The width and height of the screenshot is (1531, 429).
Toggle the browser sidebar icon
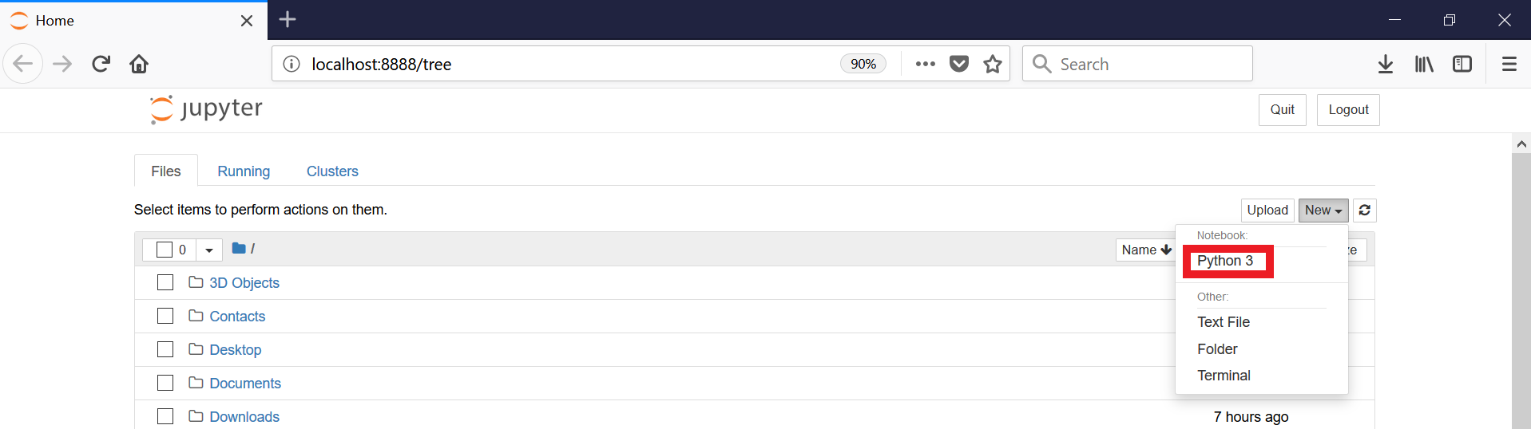[x=1462, y=64]
